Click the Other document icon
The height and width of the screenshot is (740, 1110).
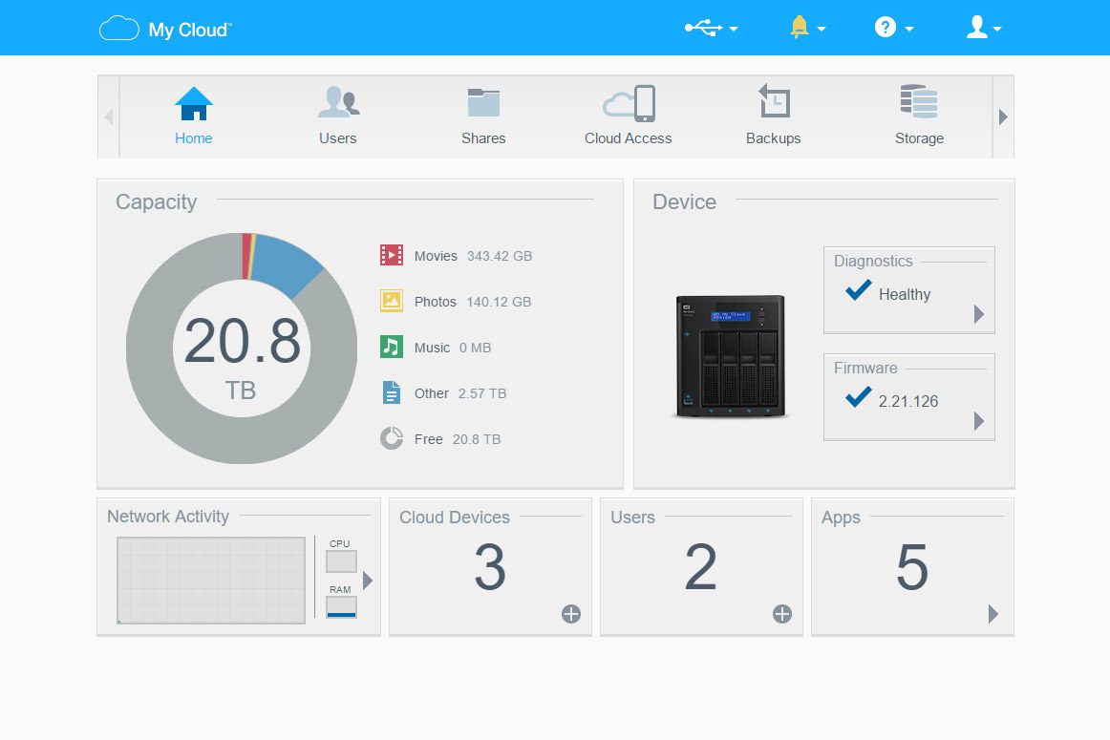pos(392,391)
